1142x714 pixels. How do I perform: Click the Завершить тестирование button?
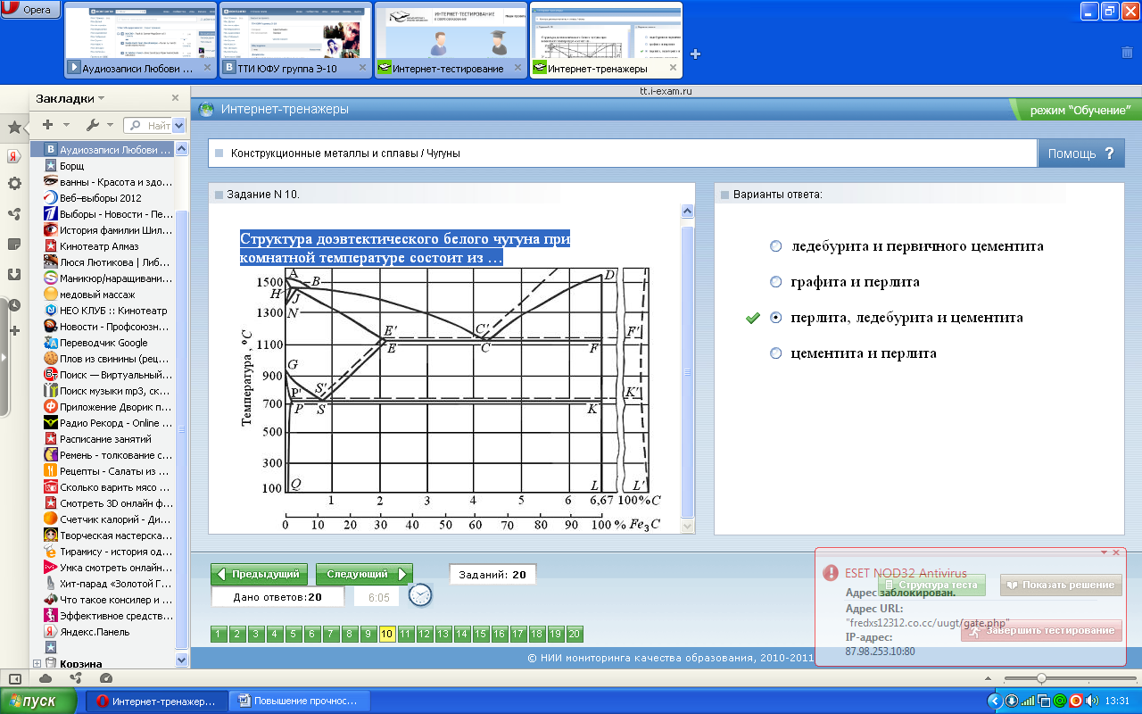tap(1041, 630)
